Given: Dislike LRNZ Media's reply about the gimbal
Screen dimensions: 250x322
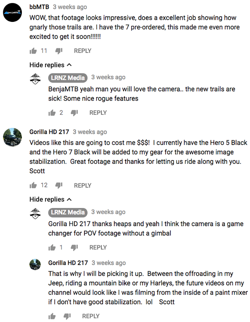Looking at the screenshot, I should 74,248.
